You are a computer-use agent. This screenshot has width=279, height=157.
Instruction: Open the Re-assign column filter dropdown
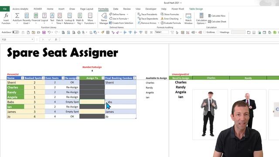point(78,78)
